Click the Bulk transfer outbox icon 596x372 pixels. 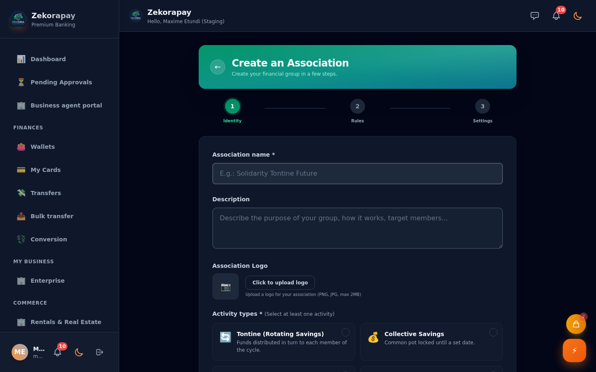tap(21, 216)
